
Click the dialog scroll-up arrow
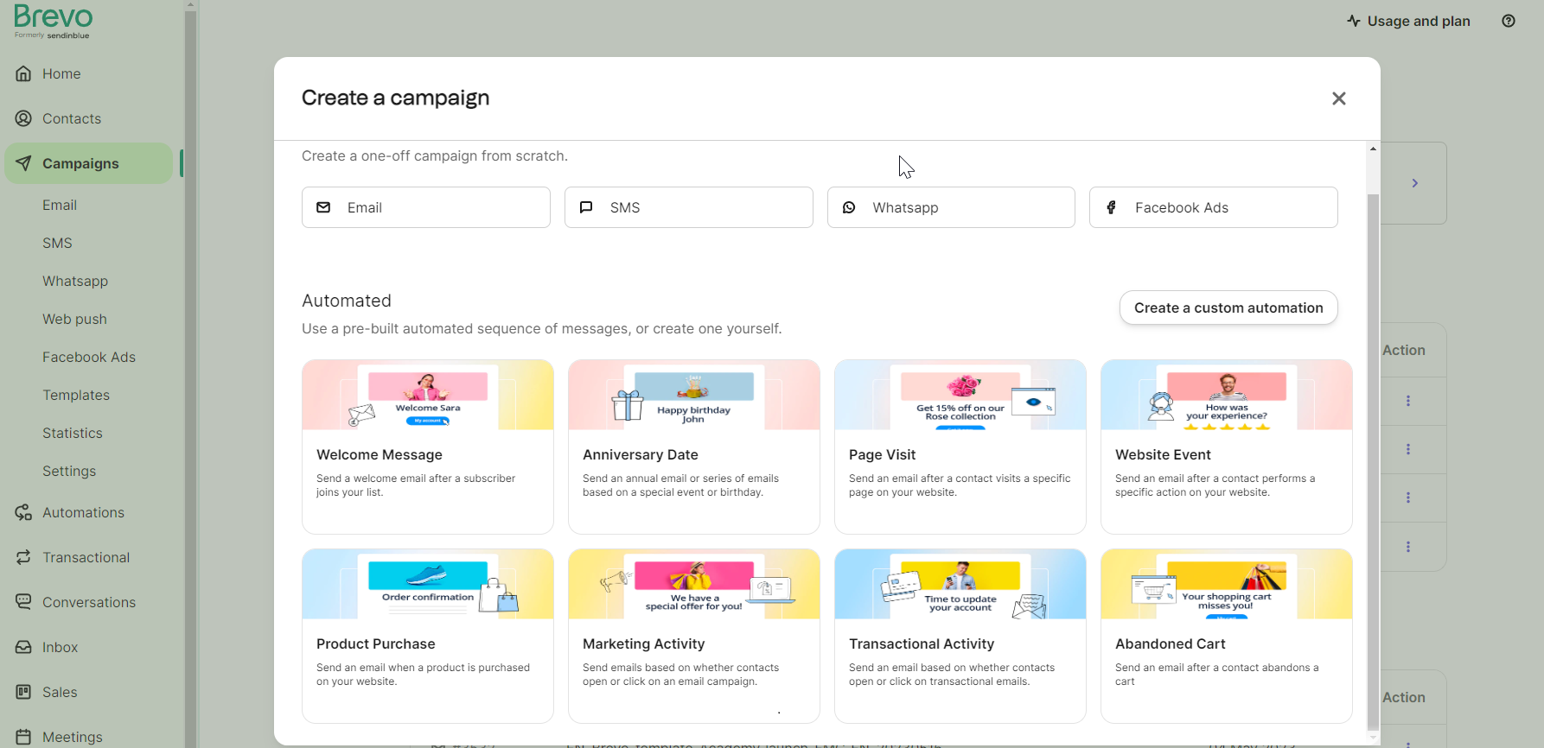(x=1373, y=149)
